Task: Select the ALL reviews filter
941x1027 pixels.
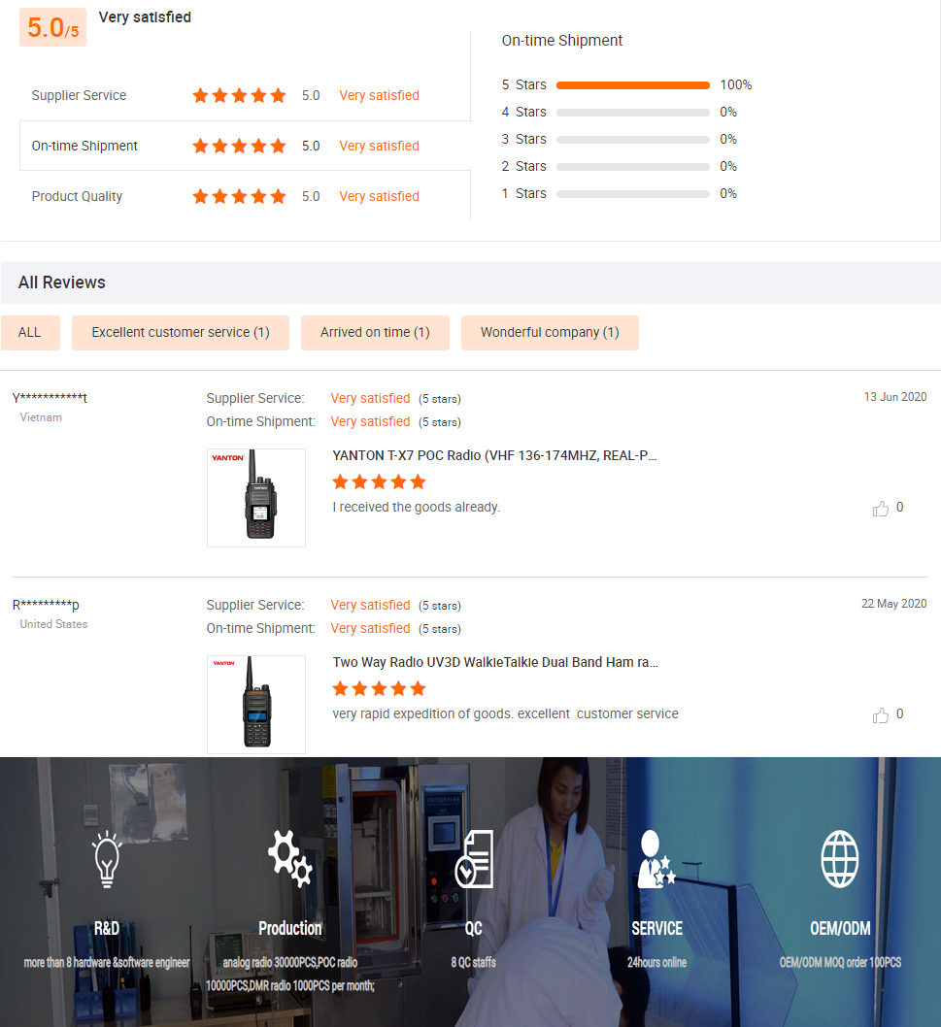Action: pyautogui.click(x=30, y=333)
